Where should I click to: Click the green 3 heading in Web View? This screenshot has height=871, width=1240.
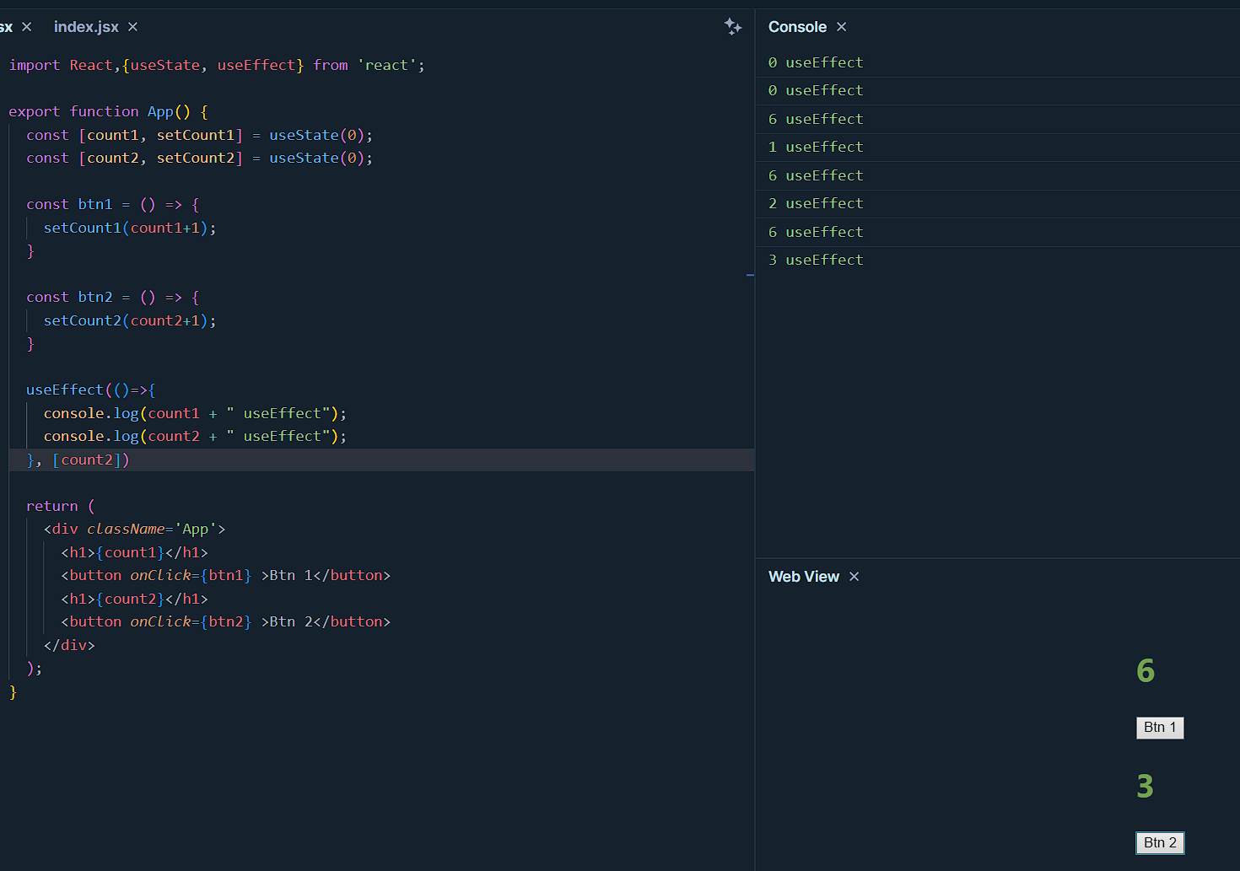click(x=1145, y=787)
